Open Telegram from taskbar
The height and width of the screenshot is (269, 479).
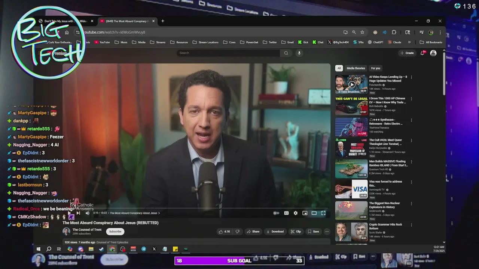[144, 249]
